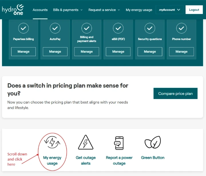Click Manage under Paperless billing

[x=23, y=52]
